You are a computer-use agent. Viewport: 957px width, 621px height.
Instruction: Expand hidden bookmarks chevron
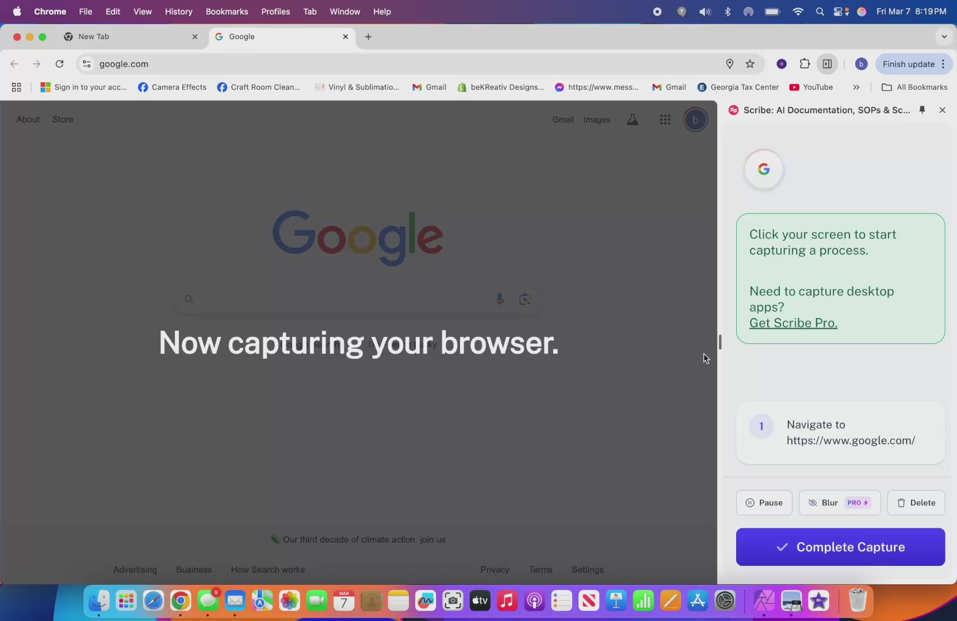(x=856, y=87)
